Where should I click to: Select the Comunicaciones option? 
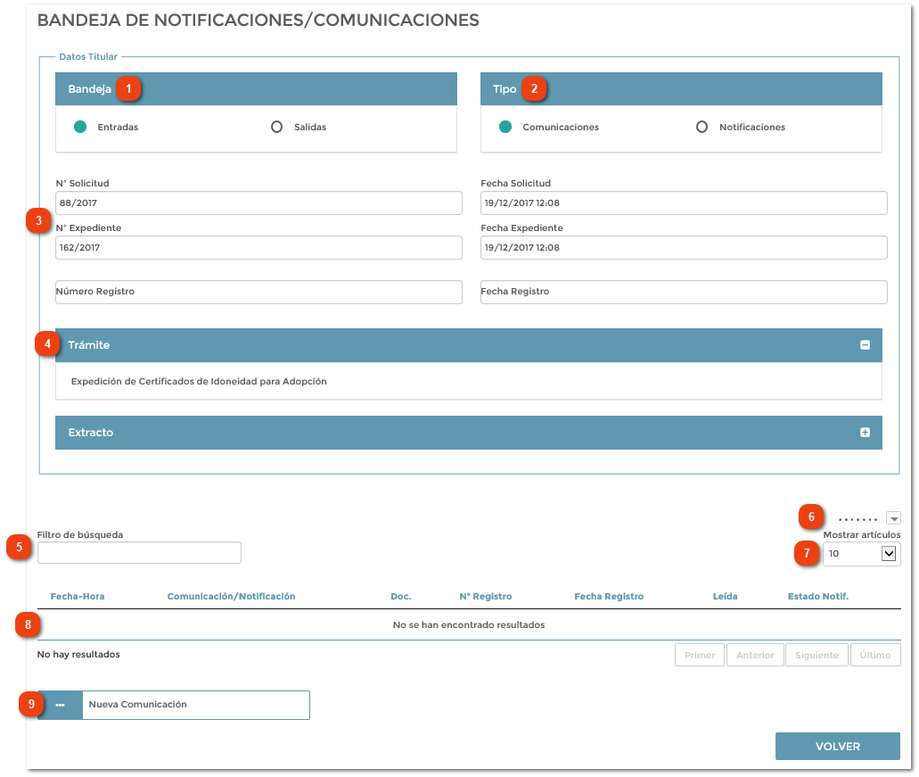pos(505,128)
